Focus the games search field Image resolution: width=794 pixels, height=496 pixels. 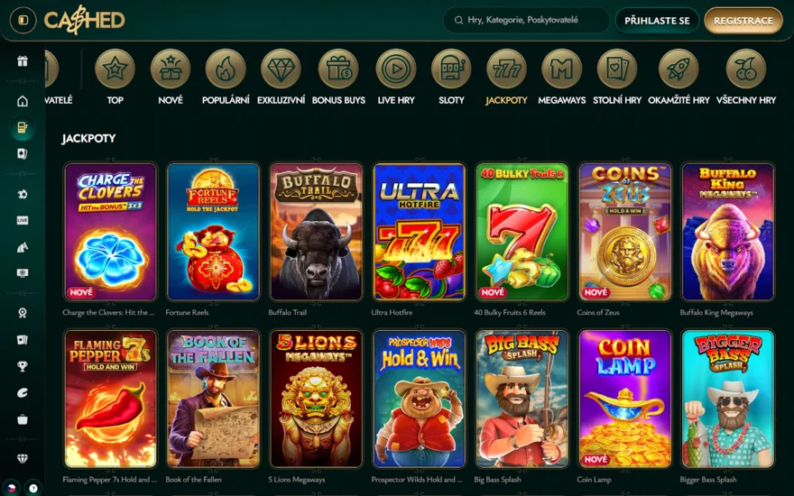526,20
